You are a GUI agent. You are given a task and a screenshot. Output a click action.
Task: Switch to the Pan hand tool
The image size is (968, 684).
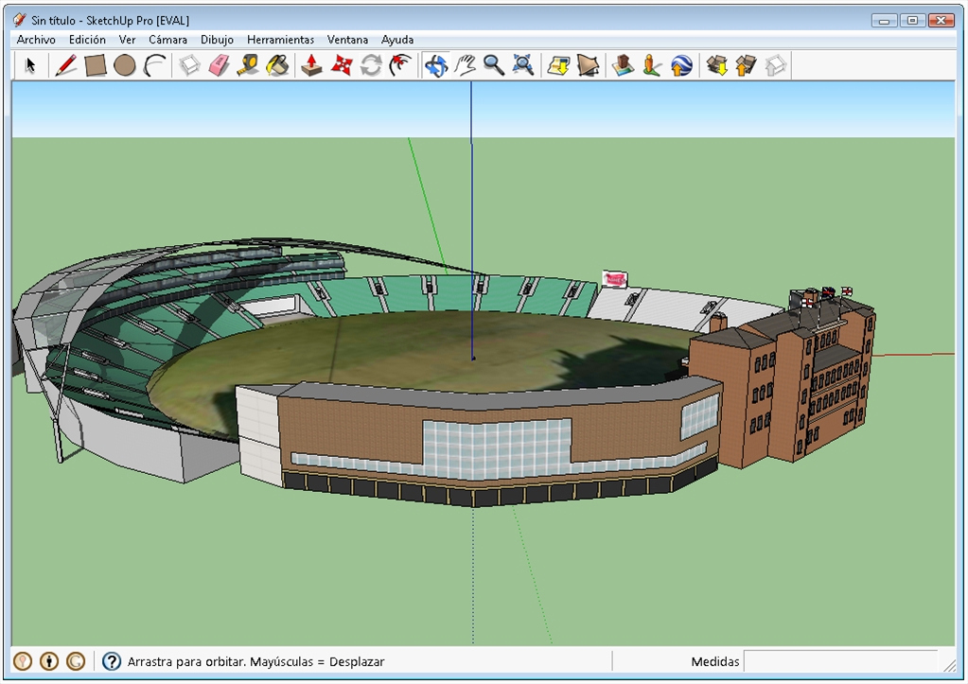click(465, 65)
